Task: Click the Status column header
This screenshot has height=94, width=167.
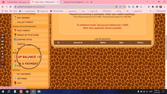Action: click(140, 43)
